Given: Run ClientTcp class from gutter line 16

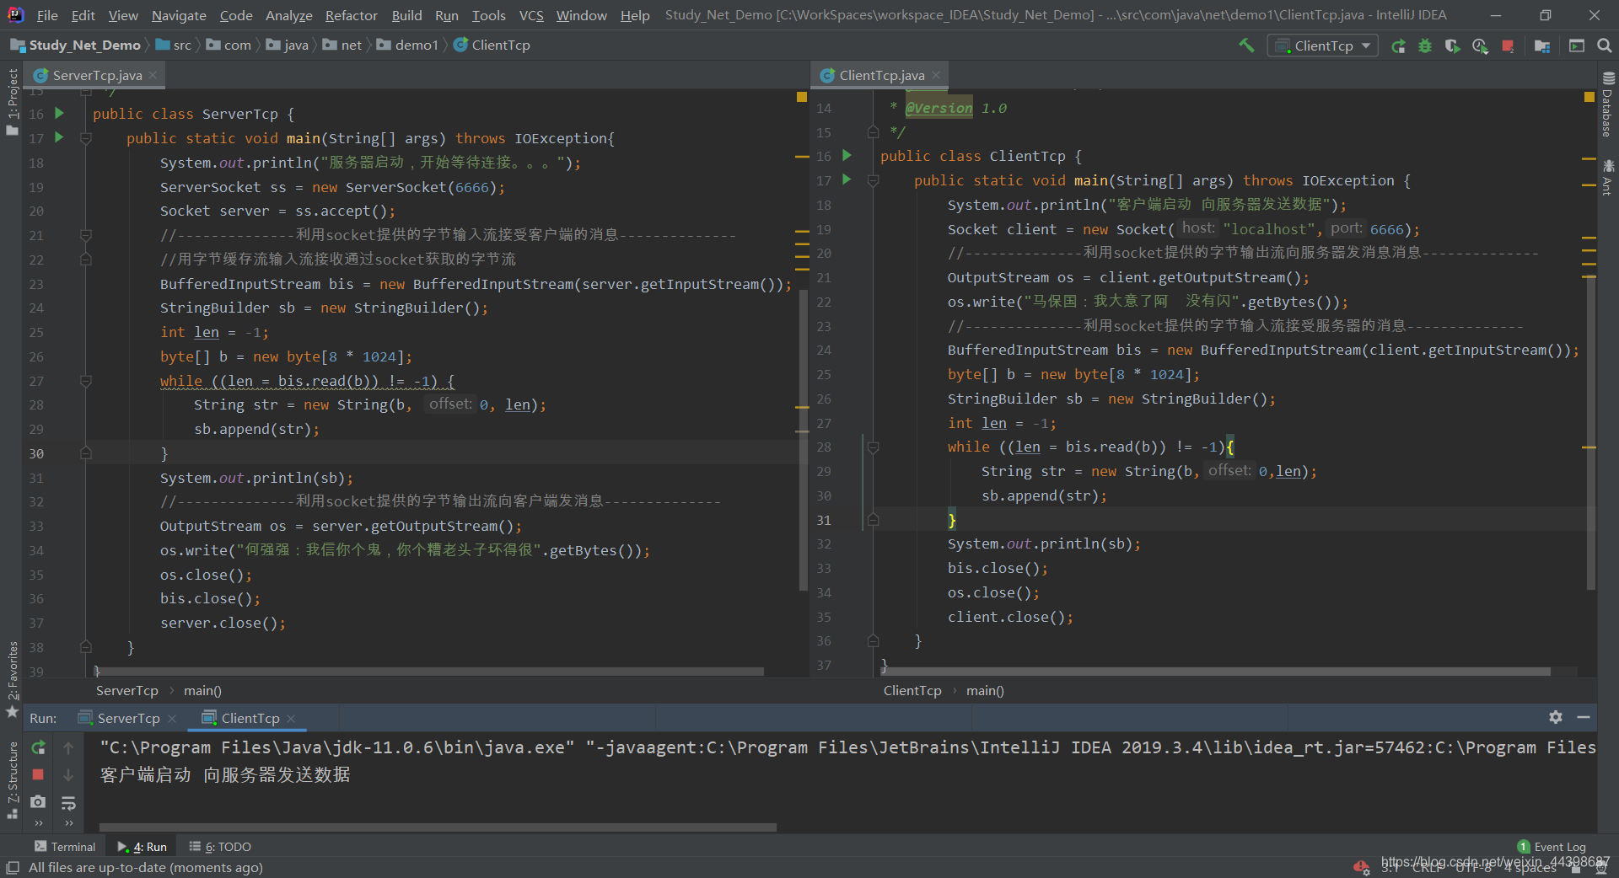Looking at the screenshot, I should (847, 156).
